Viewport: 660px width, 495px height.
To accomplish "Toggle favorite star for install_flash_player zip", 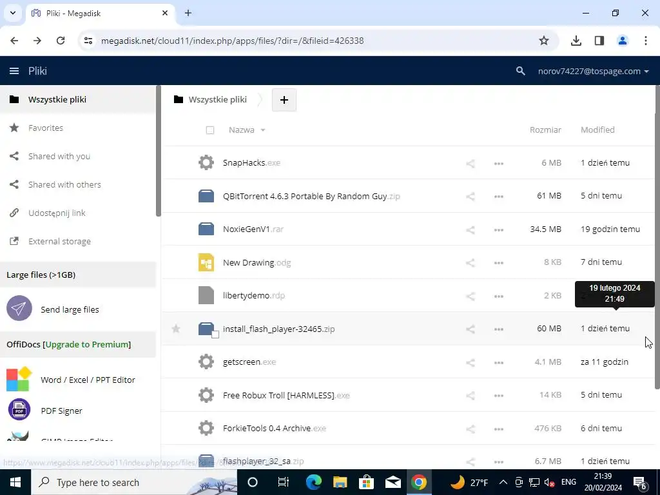I will tap(176, 328).
